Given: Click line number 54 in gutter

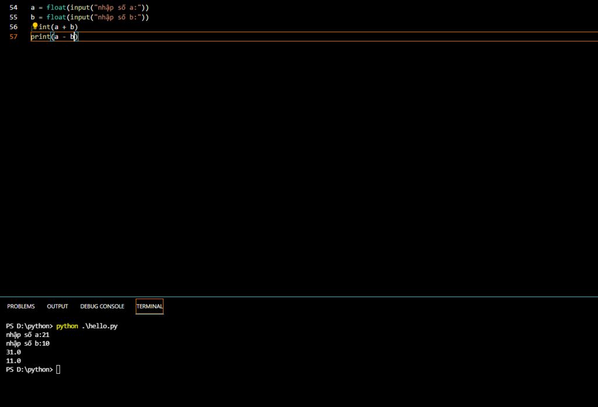Looking at the screenshot, I should pos(13,8).
